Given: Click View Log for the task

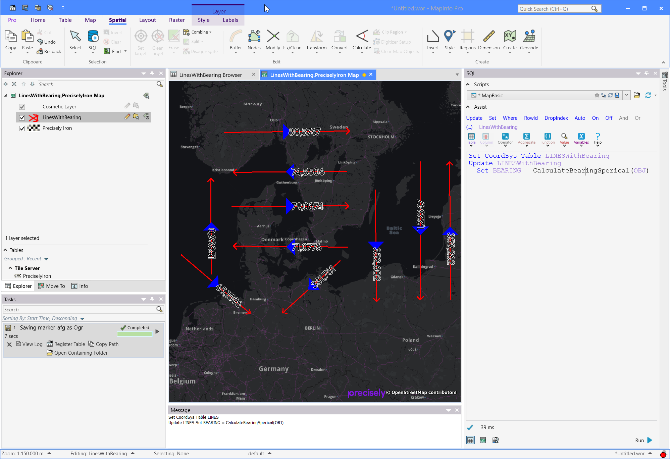Looking at the screenshot, I should [x=30, y=344].
